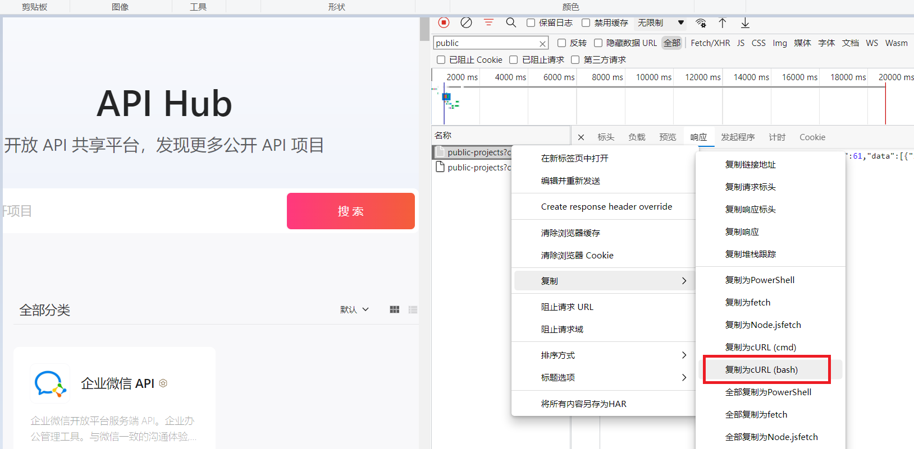Close the request details panel
914x449 pixels.
click(x=581, y=137)
